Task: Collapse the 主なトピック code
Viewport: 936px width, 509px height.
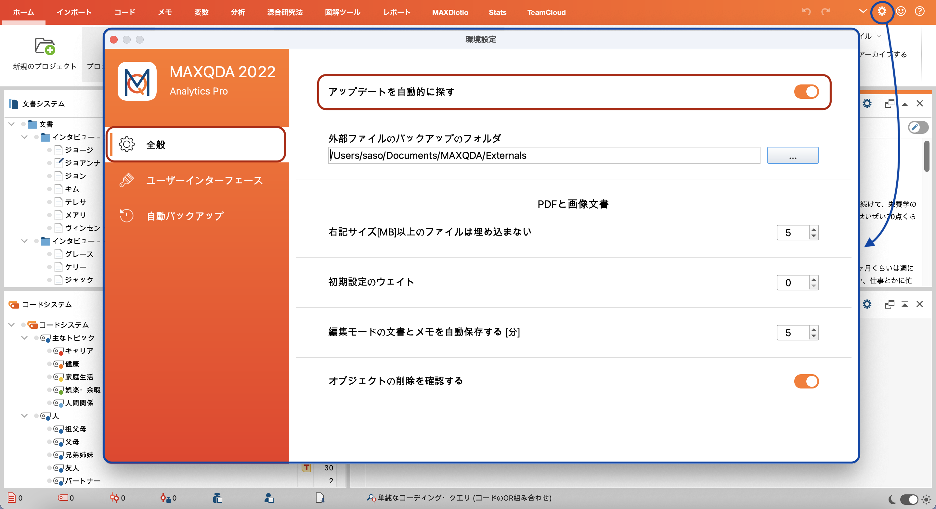Action: [24, 337]
